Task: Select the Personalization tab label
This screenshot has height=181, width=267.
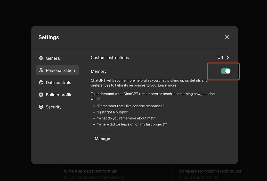Action: (x=60, y=70)
